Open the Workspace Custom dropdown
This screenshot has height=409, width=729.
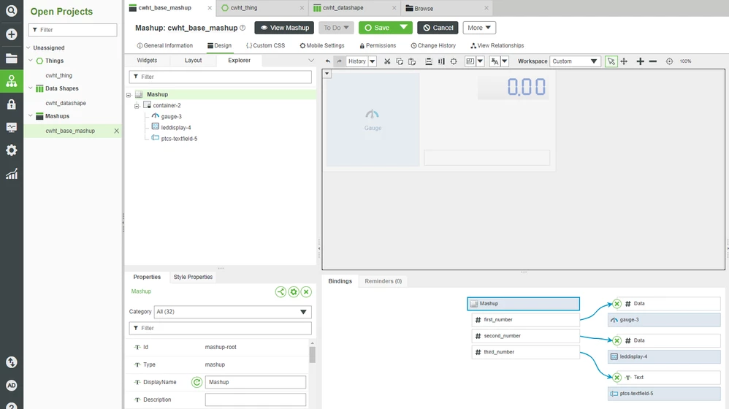pos(575,61)
